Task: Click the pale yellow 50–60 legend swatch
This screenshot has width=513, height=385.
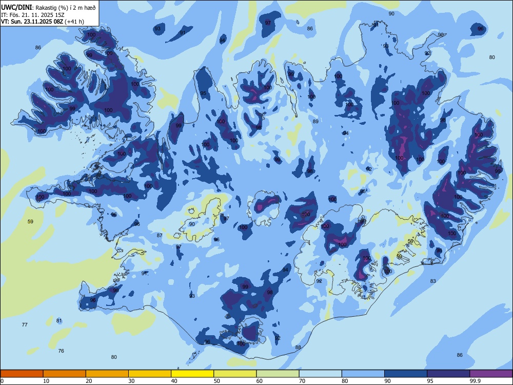Action: pyautogui.click(x=235, y=374)
